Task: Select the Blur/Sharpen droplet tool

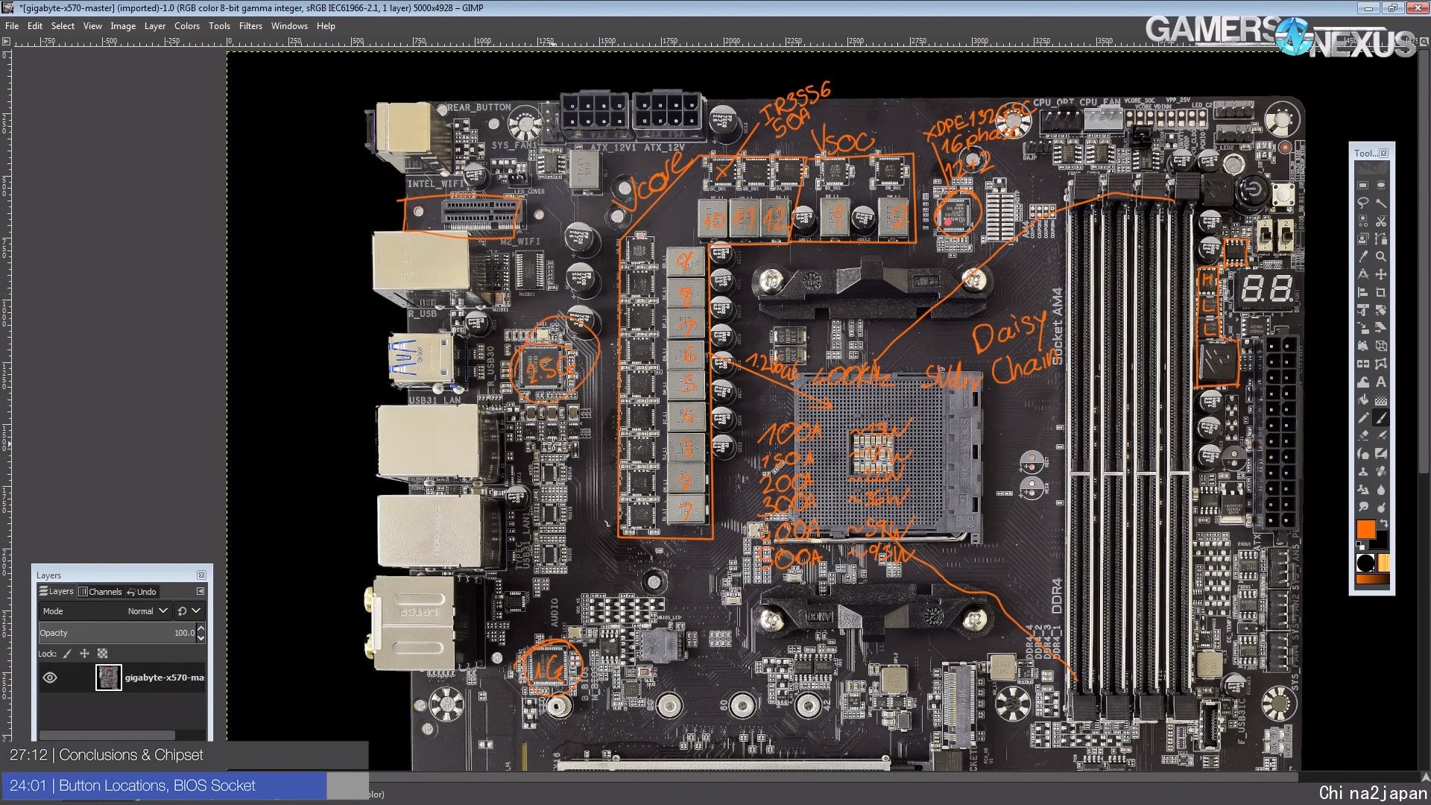Action: point(1381,490)
